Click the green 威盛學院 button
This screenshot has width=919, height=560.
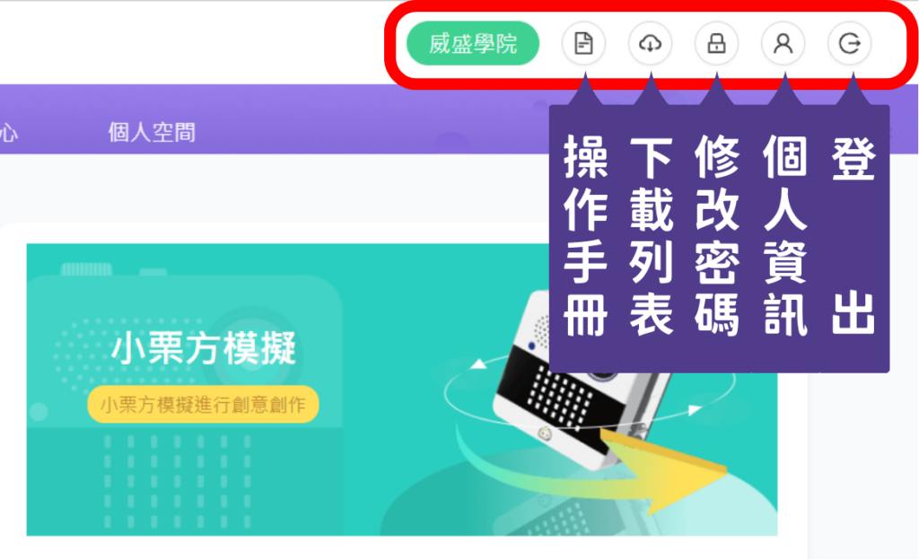pyautogui.click(x=472, y=43)
